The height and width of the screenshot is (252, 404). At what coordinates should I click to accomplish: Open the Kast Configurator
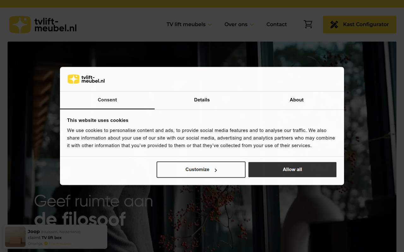[x=359, y=25]
